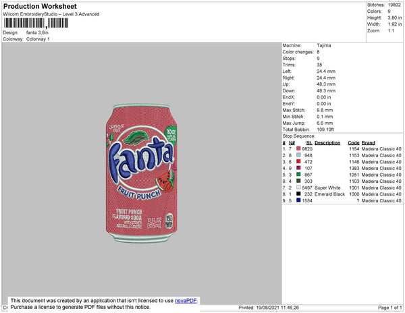
Task: Click the 'Colorway 1' value
Action: 38,39
